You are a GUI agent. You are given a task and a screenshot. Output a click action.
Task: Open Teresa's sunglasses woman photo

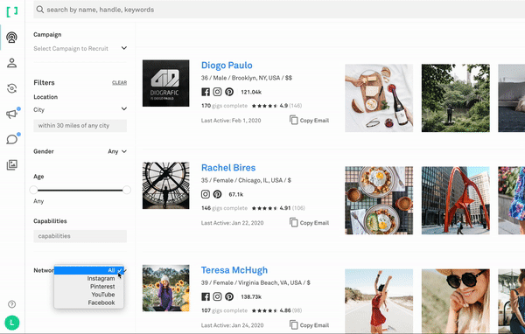(x=455, y=301)
